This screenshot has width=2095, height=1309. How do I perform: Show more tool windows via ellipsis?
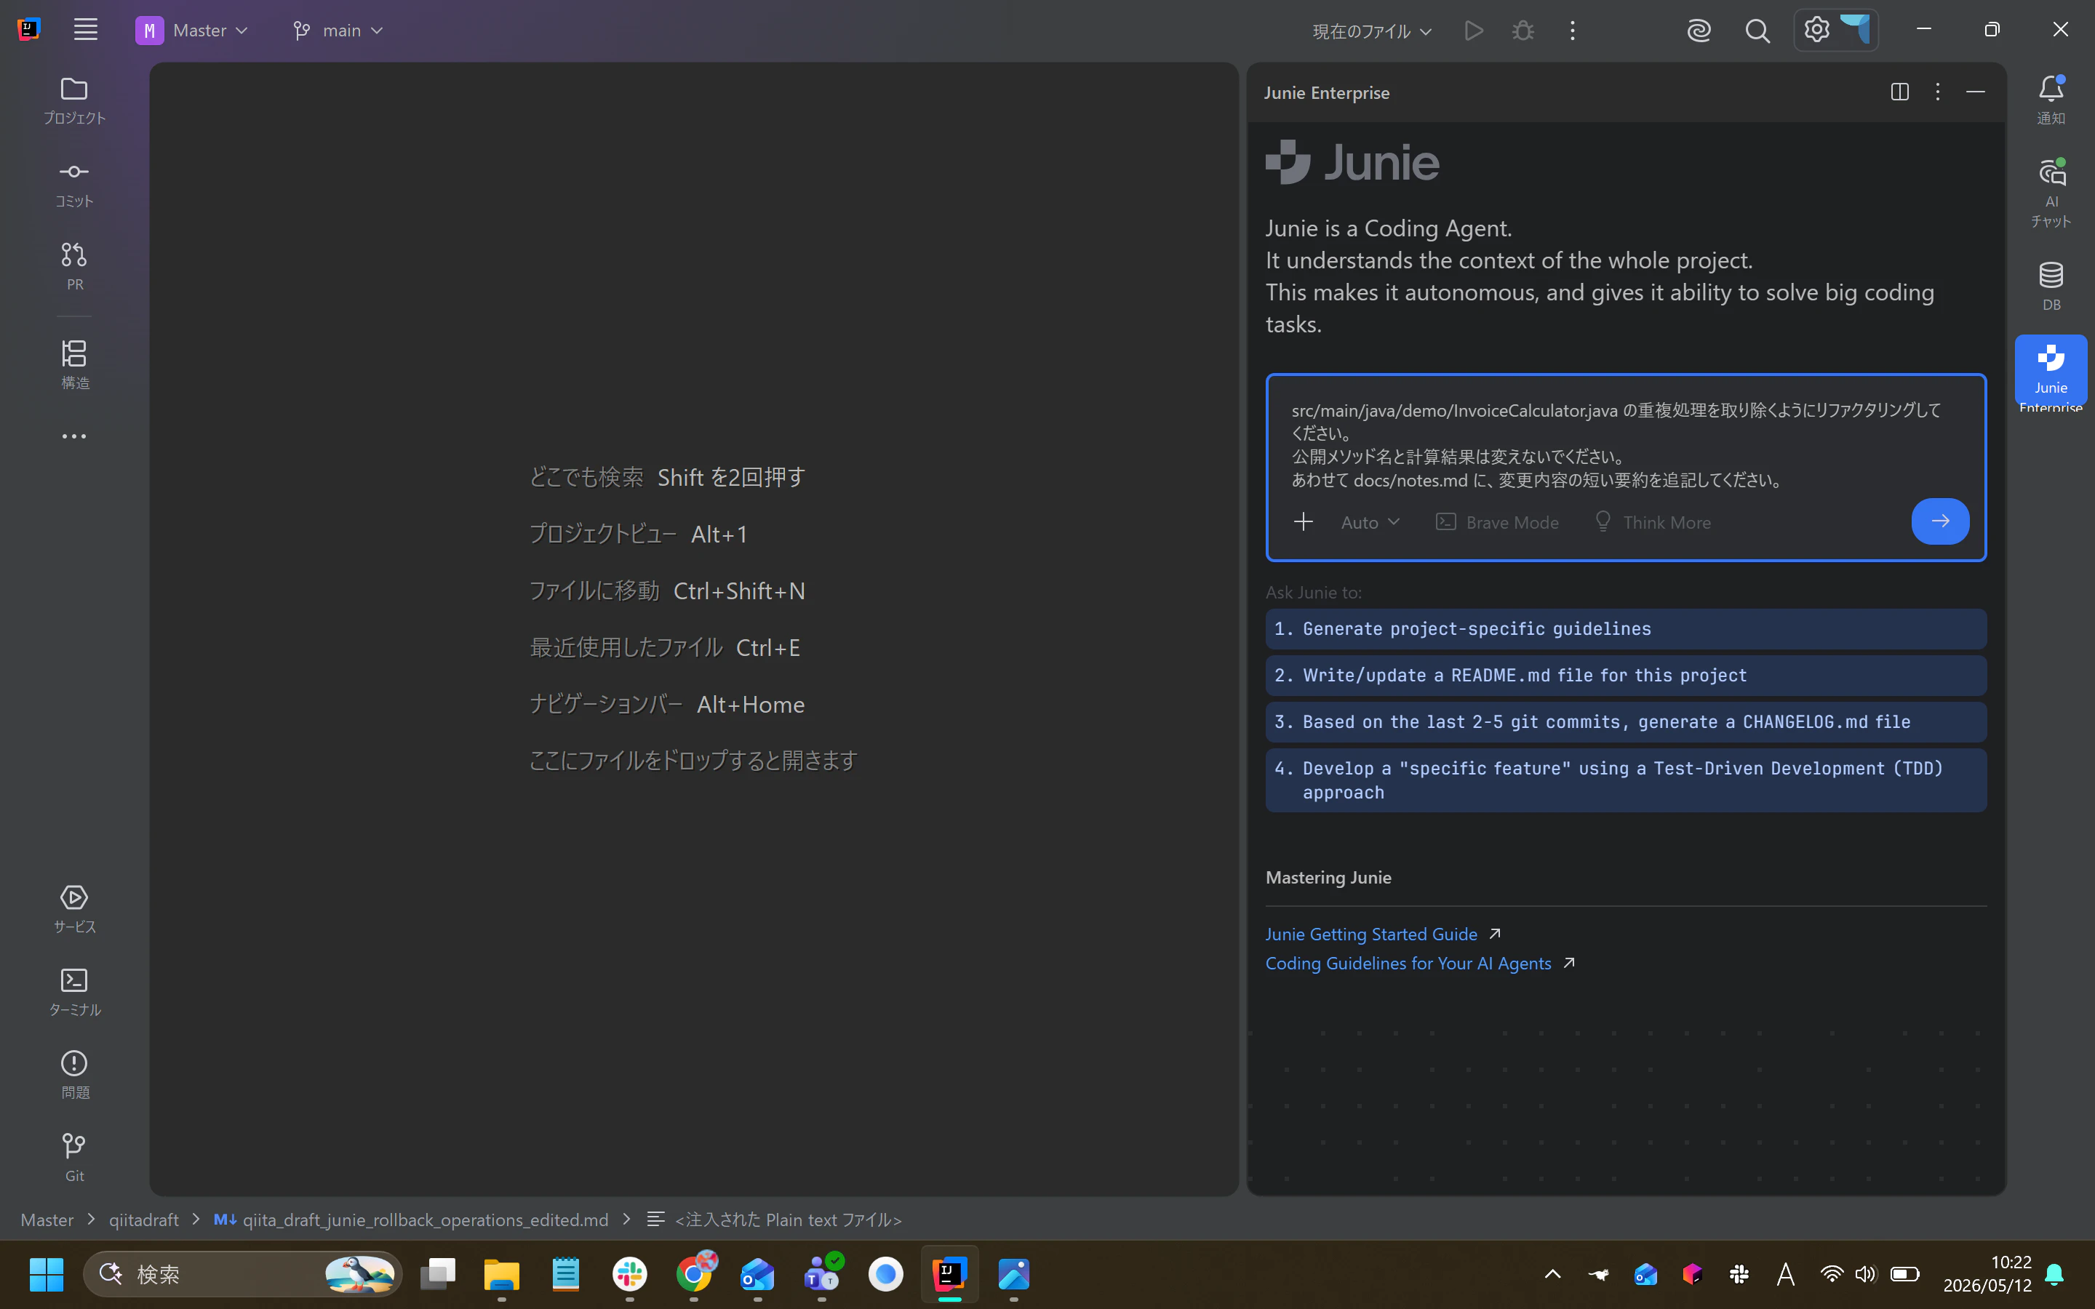74,436
